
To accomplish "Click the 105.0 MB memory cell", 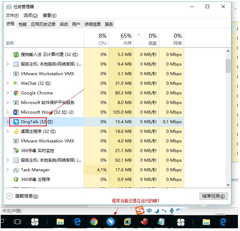I will (122, 112).
